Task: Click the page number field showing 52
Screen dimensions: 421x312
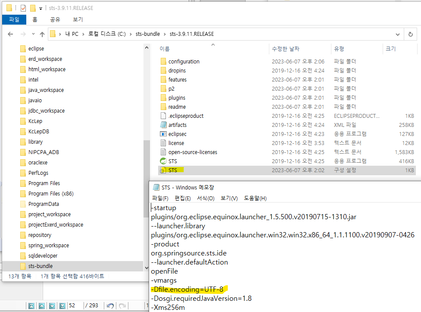Action: [75, 306]
